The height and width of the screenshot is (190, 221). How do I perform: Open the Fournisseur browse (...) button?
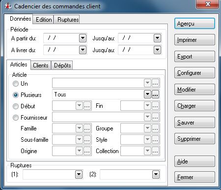coord(155,117)
